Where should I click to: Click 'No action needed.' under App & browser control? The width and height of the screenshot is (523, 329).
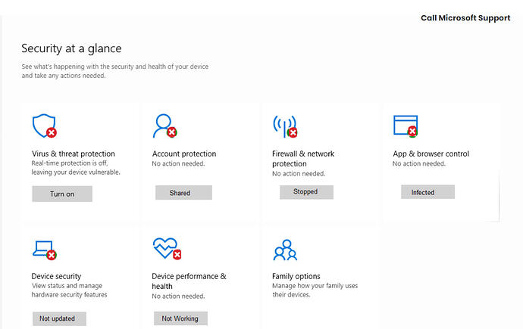coord(419,163)
